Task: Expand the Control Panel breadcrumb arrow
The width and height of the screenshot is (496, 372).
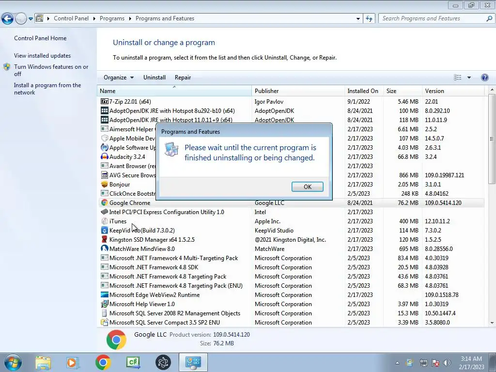Action: click(x=94, y=19)
